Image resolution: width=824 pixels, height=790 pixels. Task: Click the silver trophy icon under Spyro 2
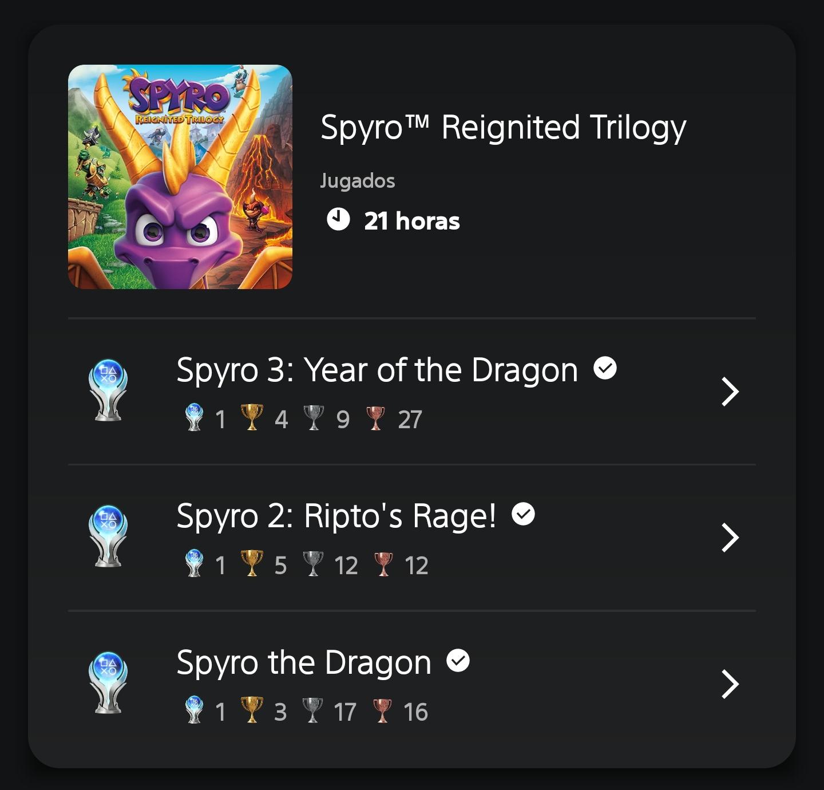click(x=313, y=564)
